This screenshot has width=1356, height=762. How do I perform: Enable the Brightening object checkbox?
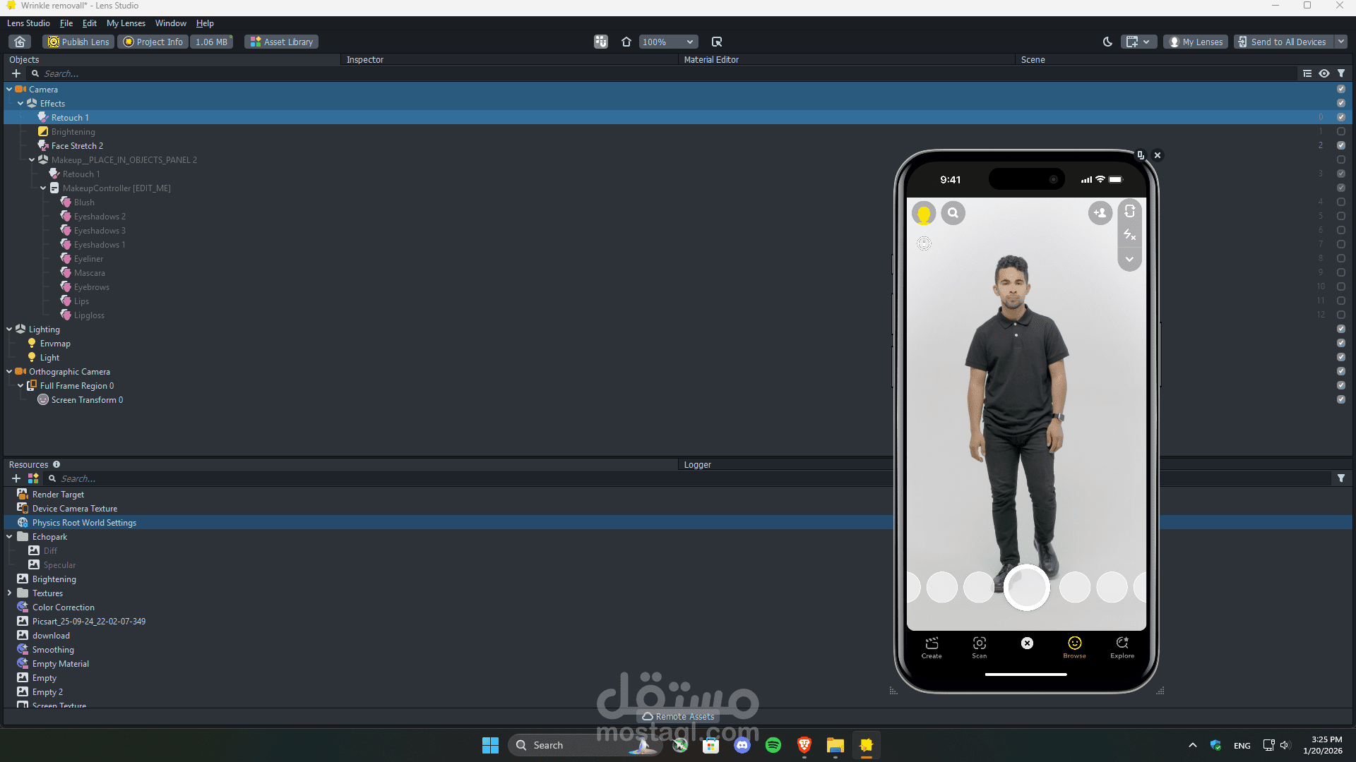(x=1340, y=131)
